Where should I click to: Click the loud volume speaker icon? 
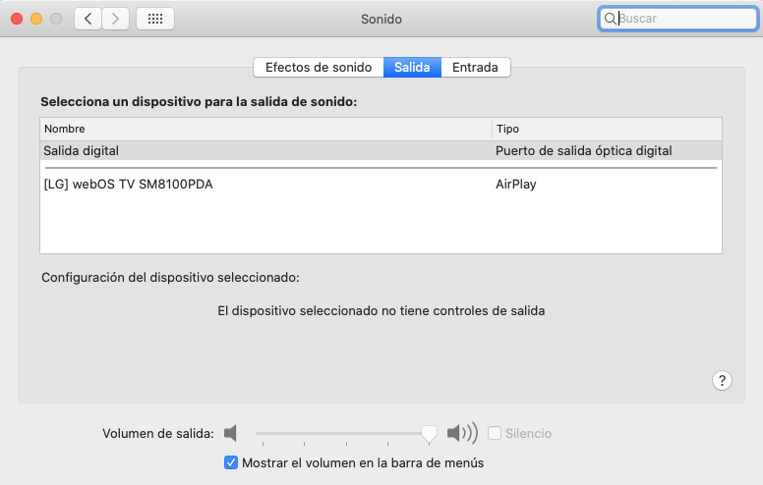pos(461,433)
